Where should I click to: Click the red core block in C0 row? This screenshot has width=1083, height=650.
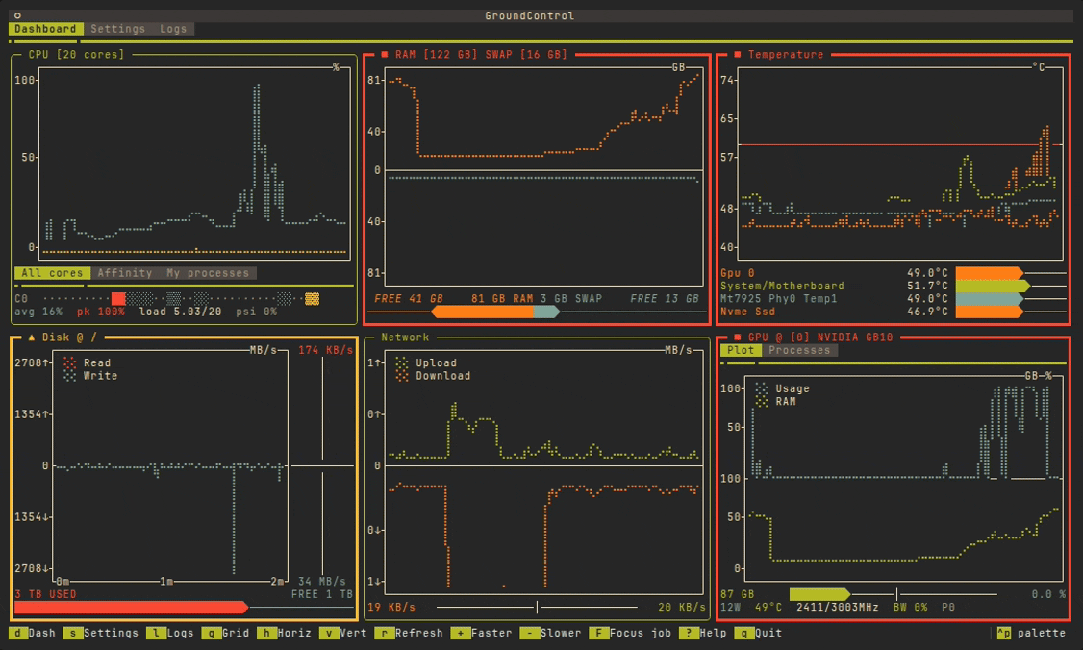(119, 298)
